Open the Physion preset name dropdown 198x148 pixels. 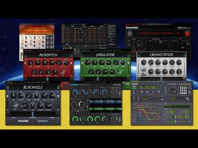click(77, 82)
